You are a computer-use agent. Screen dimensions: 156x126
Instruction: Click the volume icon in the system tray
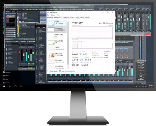(143, 86)
